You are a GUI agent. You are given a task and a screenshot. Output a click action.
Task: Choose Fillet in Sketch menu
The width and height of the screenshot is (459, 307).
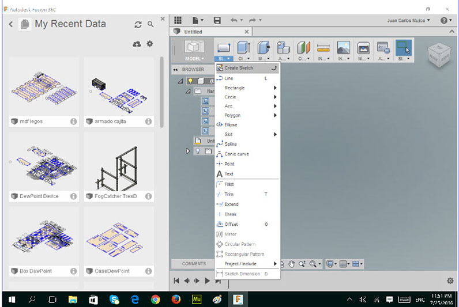247,184
